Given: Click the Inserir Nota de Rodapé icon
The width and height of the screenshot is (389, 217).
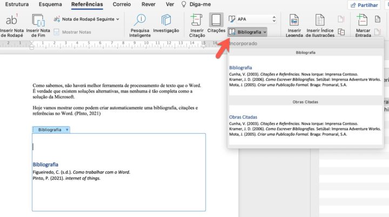Looking at the screenshot, I should [x=12, y=20].
